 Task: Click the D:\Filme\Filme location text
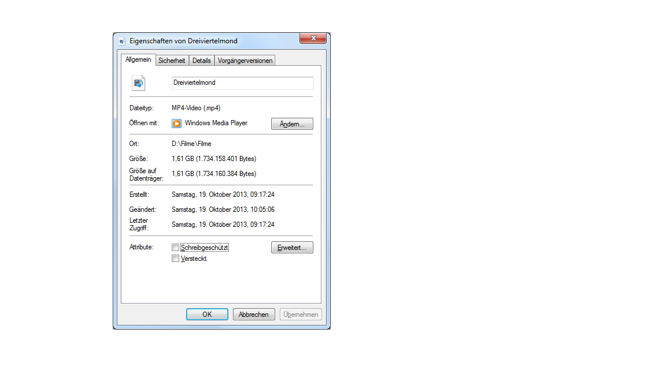(191, 144)
